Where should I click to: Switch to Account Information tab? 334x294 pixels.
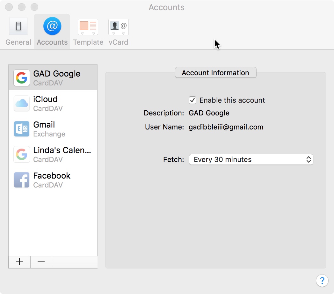click(215, 73)
